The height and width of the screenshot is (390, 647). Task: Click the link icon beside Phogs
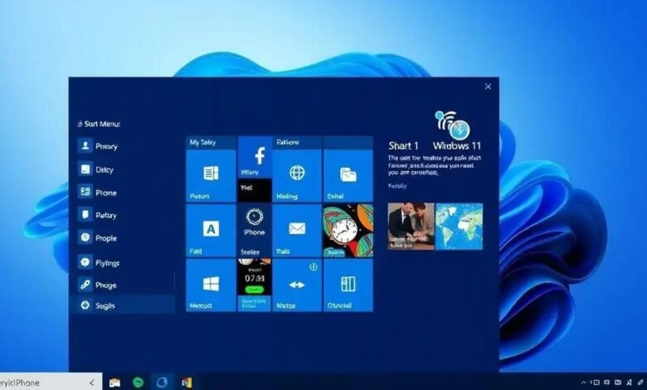click(85, 285)
